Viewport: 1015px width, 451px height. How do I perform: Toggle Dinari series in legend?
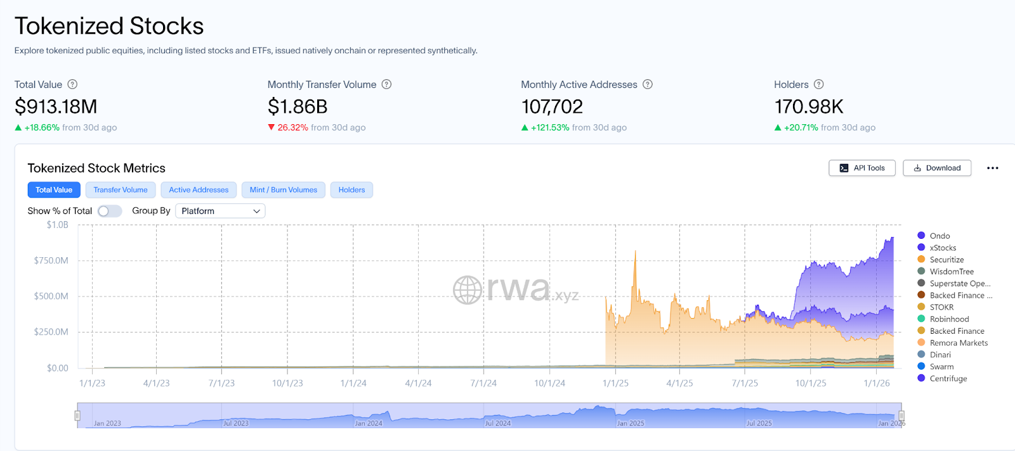[934, 355]
